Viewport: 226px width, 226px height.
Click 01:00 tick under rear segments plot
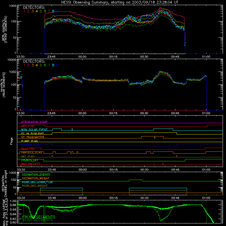(206, 113)
